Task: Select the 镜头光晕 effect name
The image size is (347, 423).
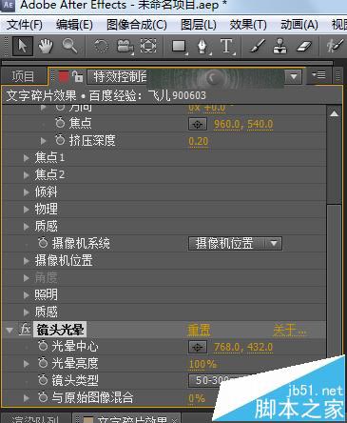Action: coord(60,330)
